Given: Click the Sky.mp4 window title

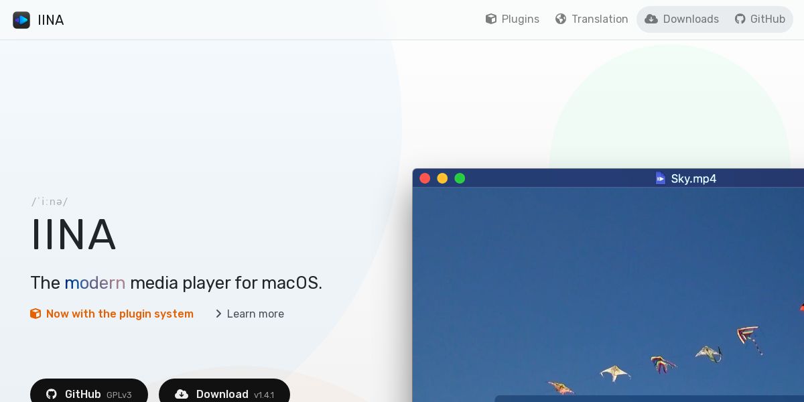Looking at the screenshot, I should 693,178.
